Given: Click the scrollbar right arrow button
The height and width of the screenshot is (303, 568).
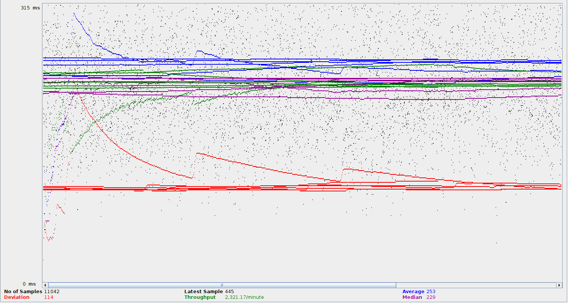Looking at the screenshot, I should click(559, 285).
